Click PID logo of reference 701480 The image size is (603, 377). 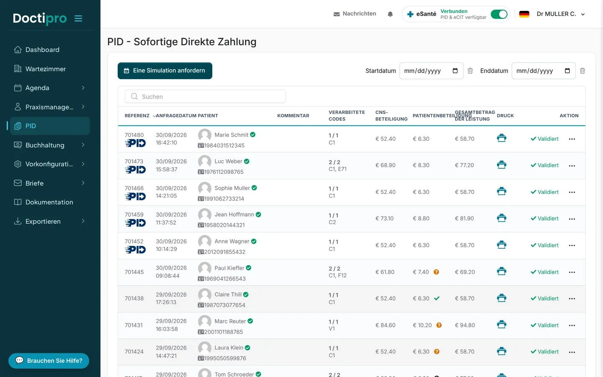click(x=135, y=143)
